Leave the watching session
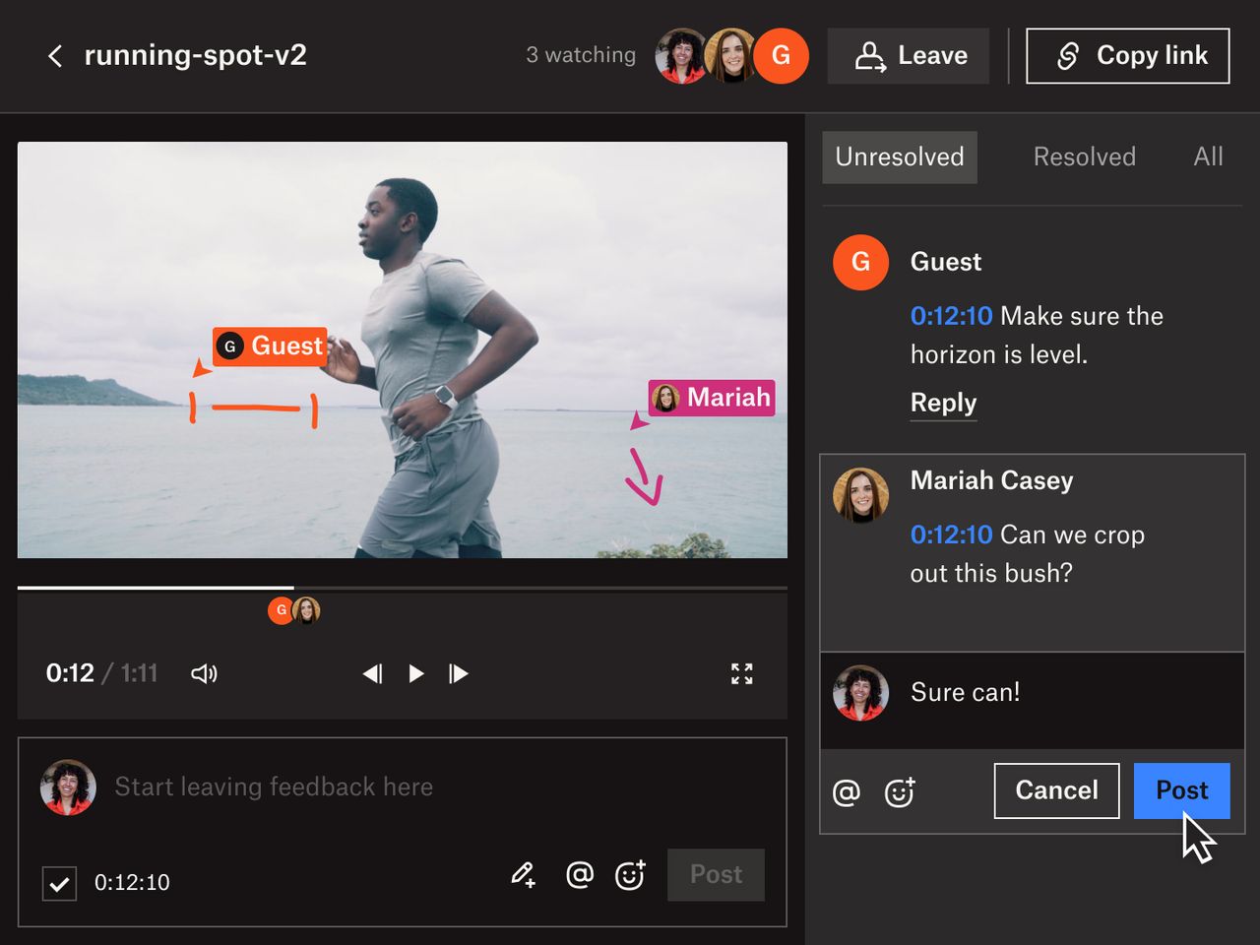Image resolution: width=1260 pixels, height=945 pixels. (x=908, y=56)
